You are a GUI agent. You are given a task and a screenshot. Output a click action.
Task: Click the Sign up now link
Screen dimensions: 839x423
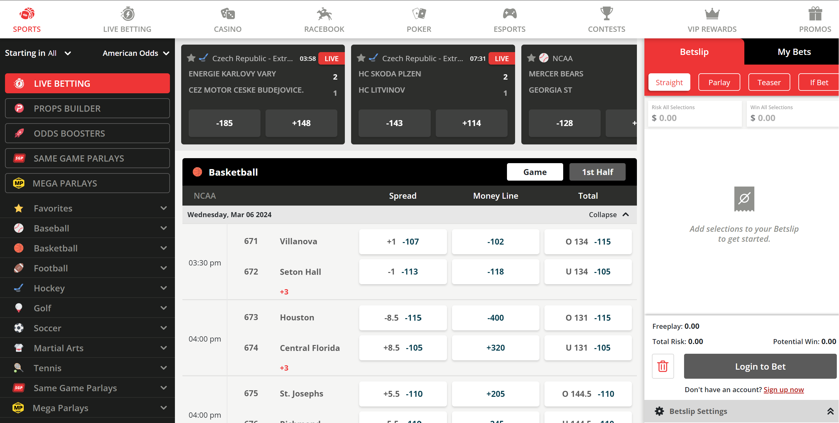click(783, 390)
